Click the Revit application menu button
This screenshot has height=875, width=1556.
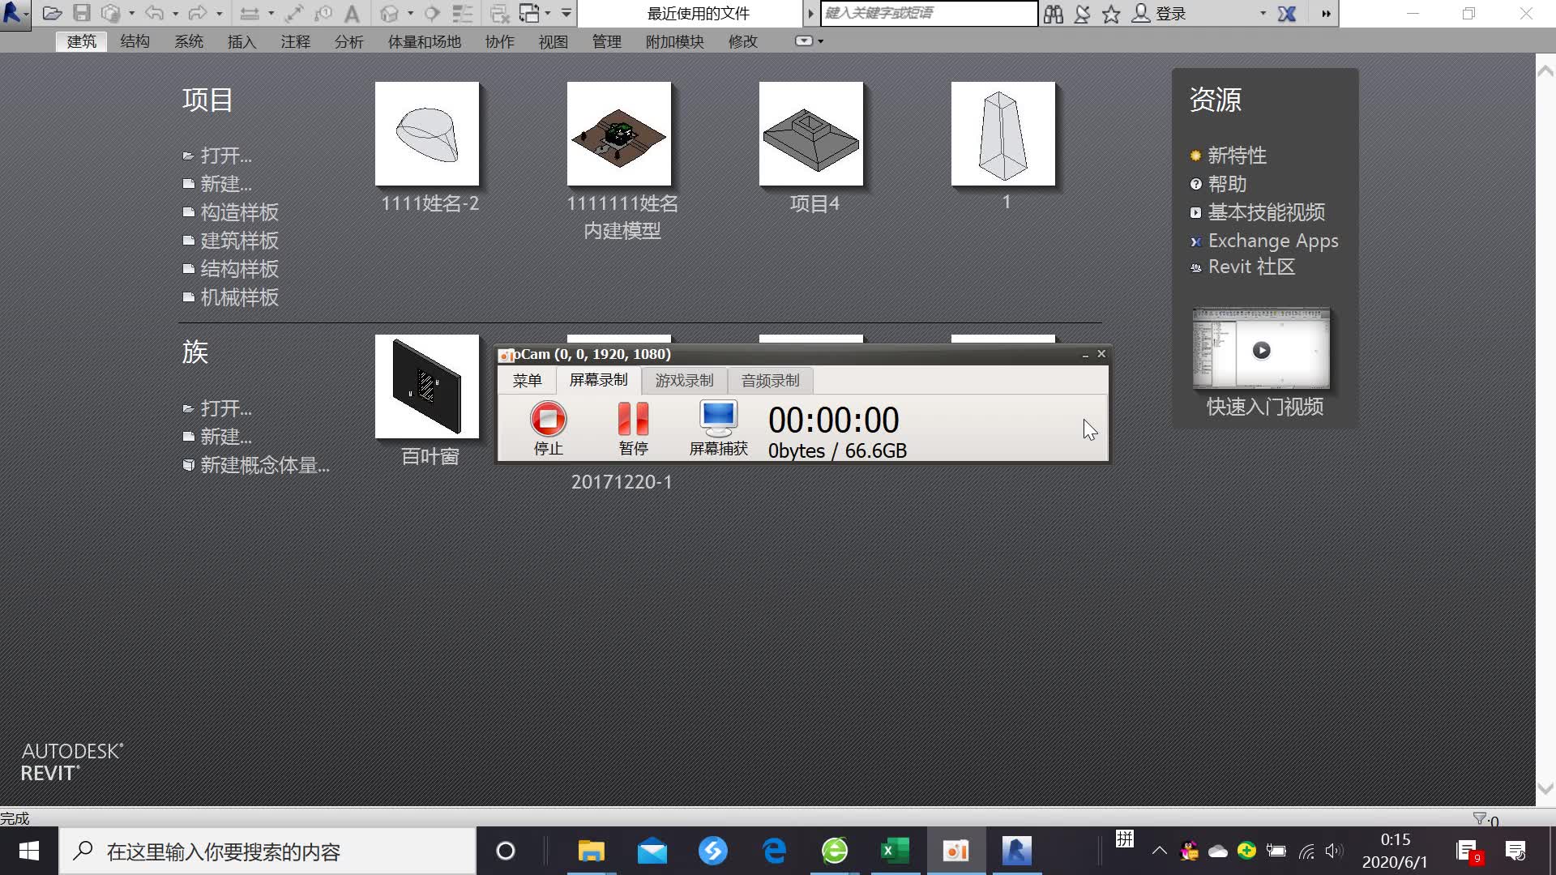[x=12, y=13]
